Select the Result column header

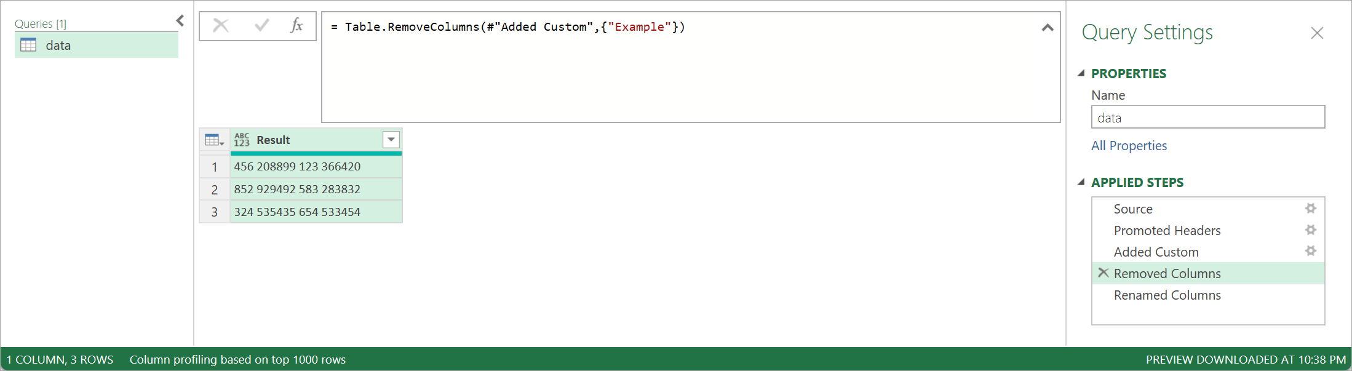[316, 140]
